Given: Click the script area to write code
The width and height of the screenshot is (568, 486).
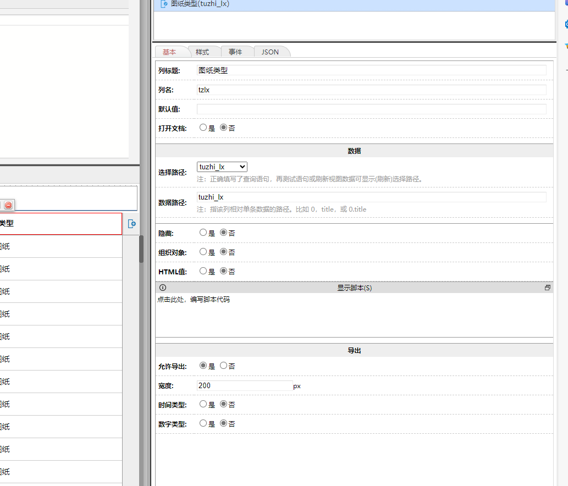Looking at the screenshot, I should (x=354, y=315).
